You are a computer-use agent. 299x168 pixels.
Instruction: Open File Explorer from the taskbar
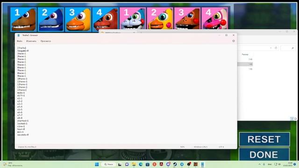(x=134, y=164)
